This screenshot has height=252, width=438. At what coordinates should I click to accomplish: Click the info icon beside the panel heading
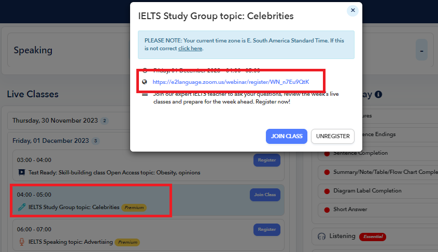pyautogui.click(x=378, y=95)
